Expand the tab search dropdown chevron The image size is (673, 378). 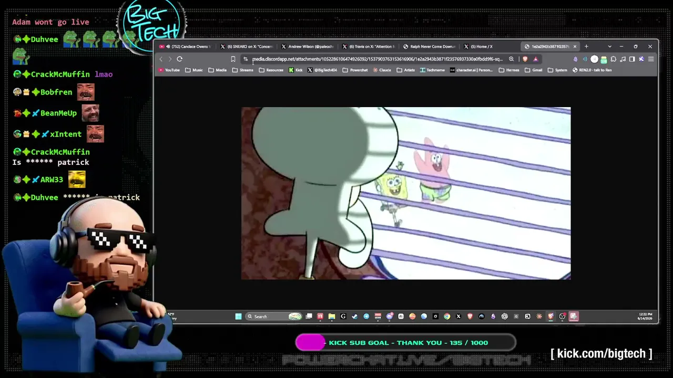click(x=609, y=47)
